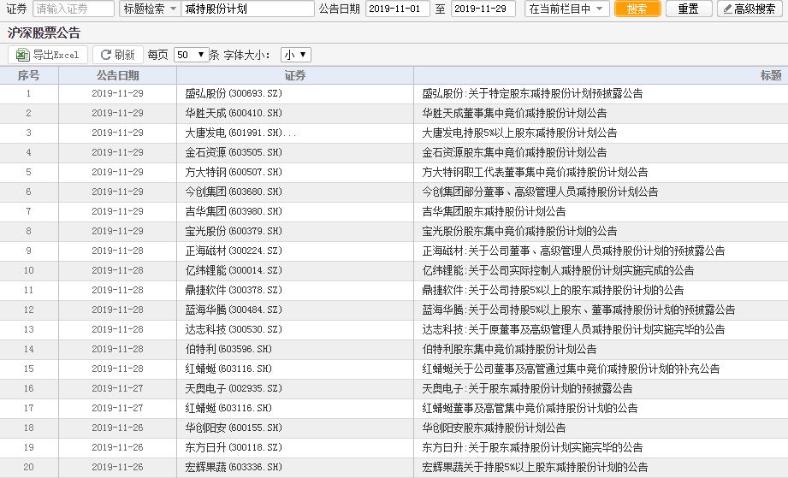This screenshot has width=788, height=478.
Task: Click the Excel export icon
Action: point(22,55)
